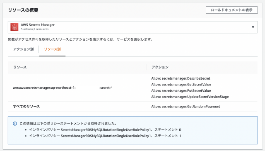Select the リソース別 tab
This screenshot has width=265, height=151.
[x=52, y=49]
